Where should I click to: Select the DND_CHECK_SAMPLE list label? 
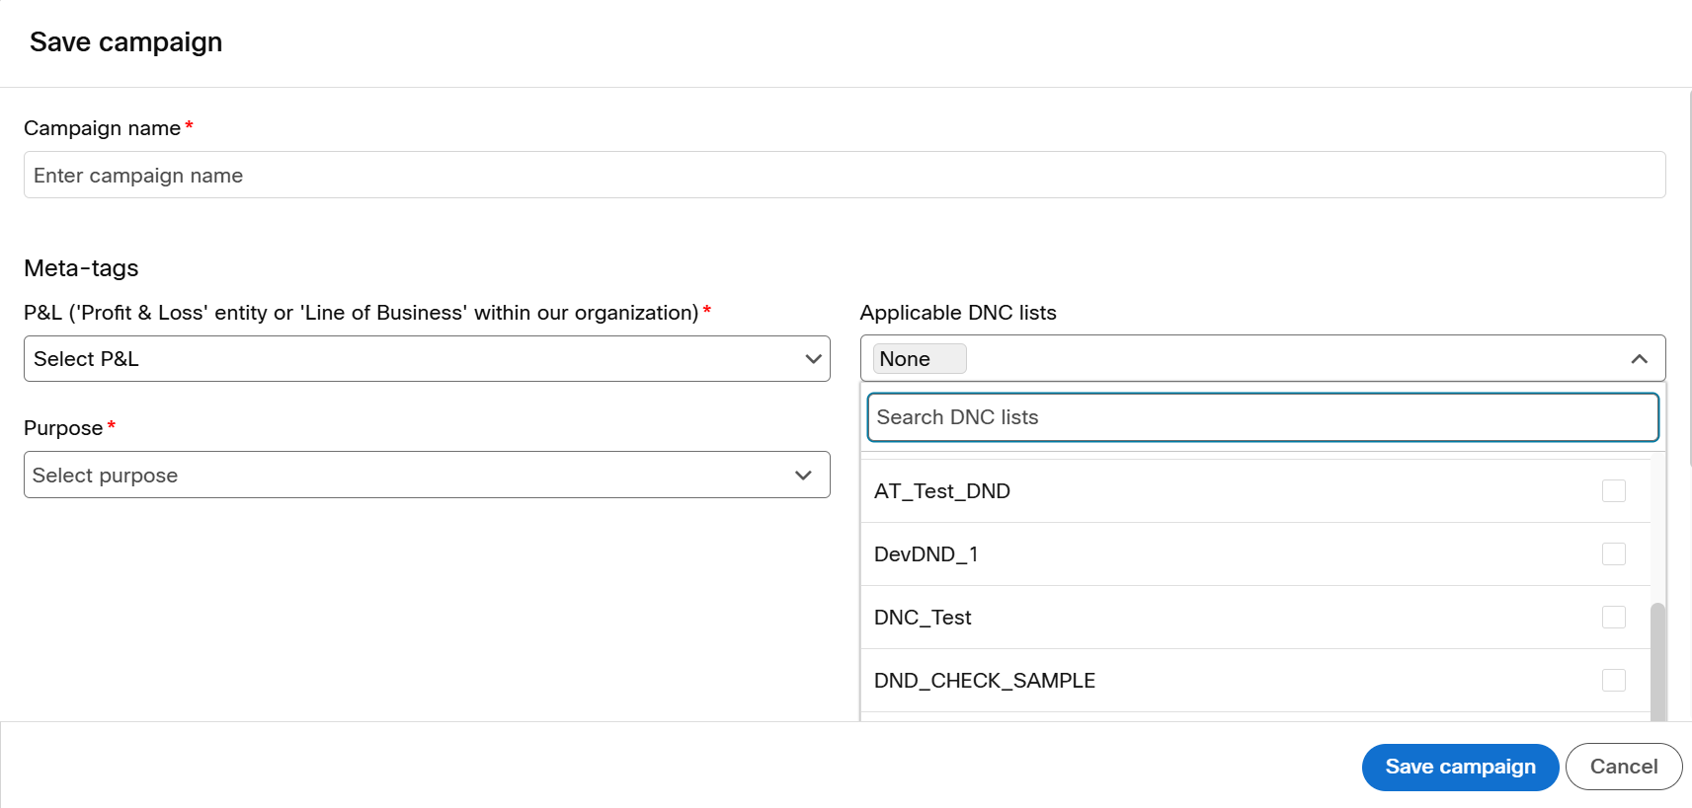point(985,681)
